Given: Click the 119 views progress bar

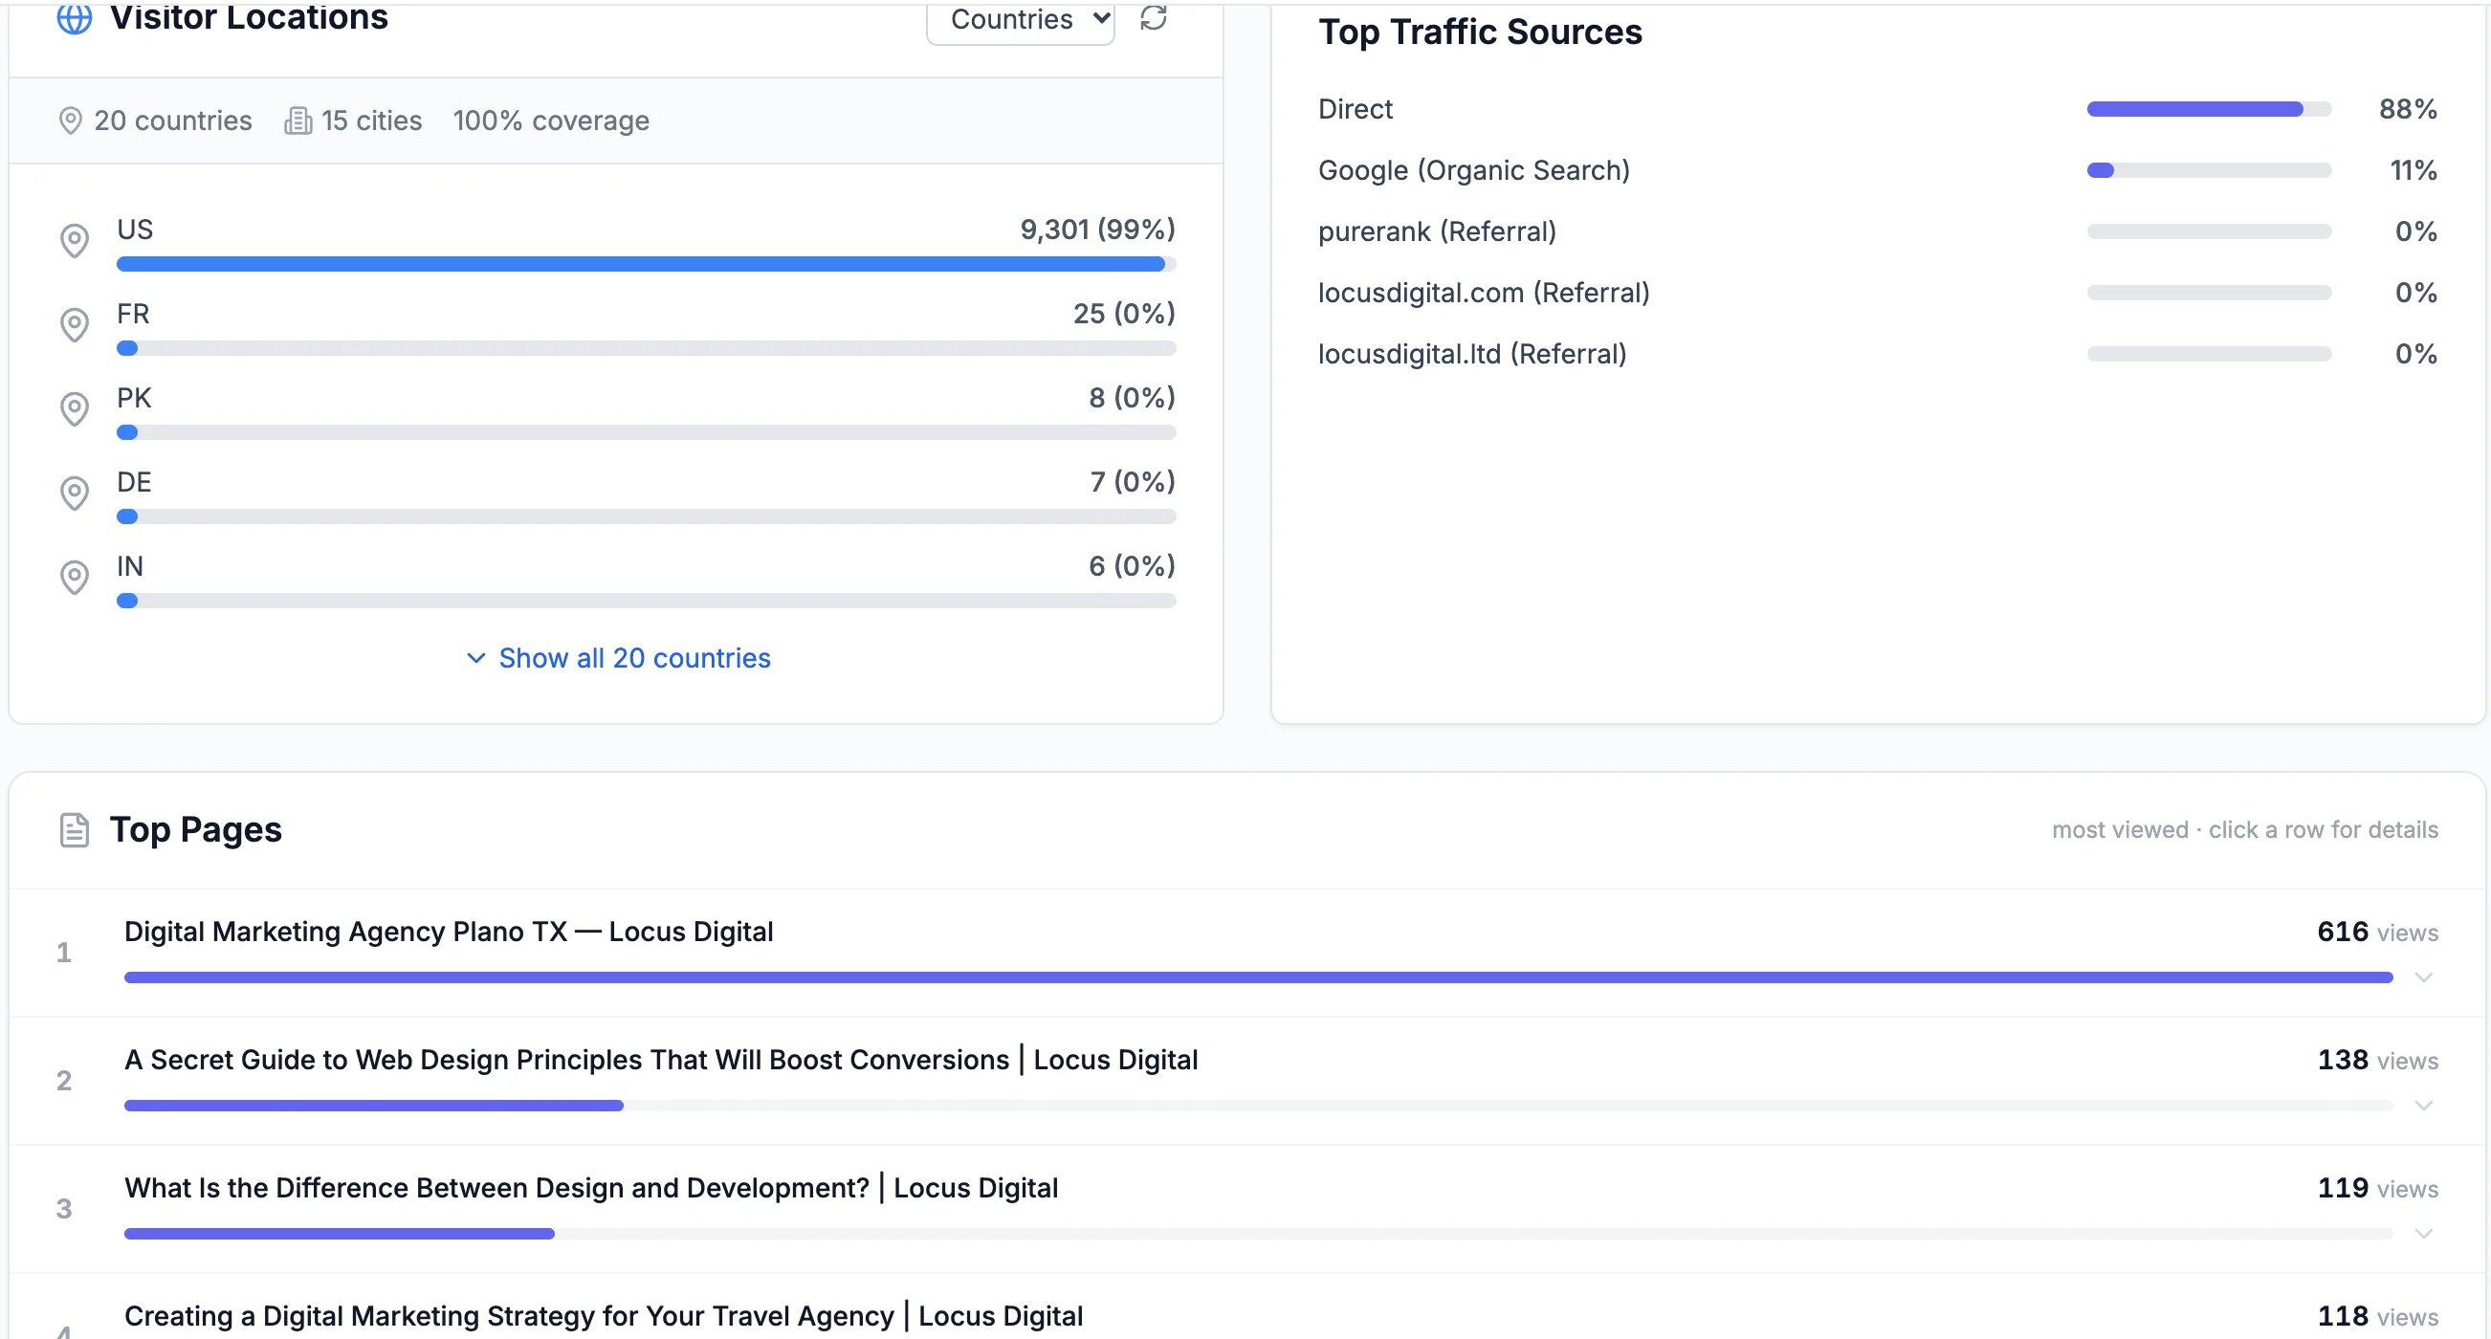Looking at the screenshot, I should point(1258,1234).
